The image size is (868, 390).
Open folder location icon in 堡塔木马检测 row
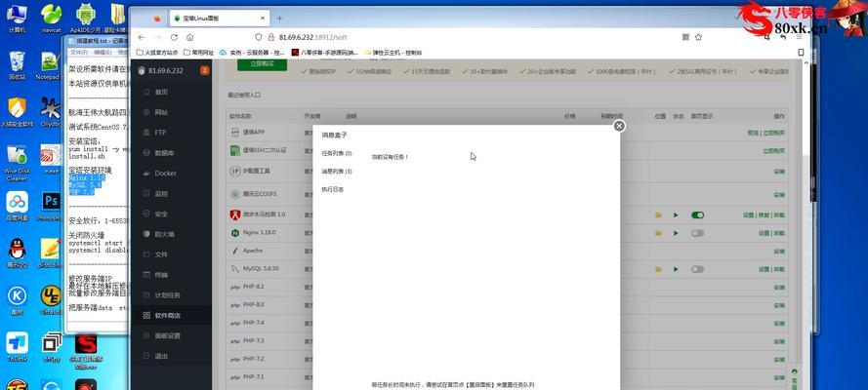(658, 214)
